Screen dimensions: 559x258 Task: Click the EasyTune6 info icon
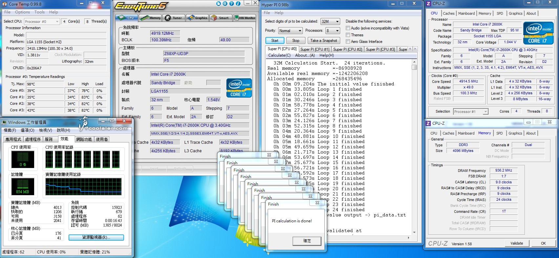(238, 4)
